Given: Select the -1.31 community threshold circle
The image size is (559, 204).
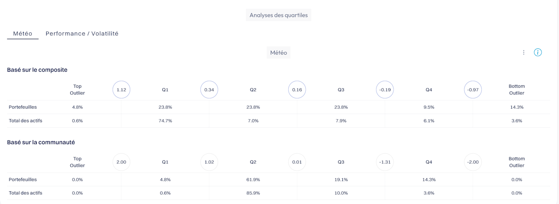Looking at the screenshot, I should (x=385, y=162).
